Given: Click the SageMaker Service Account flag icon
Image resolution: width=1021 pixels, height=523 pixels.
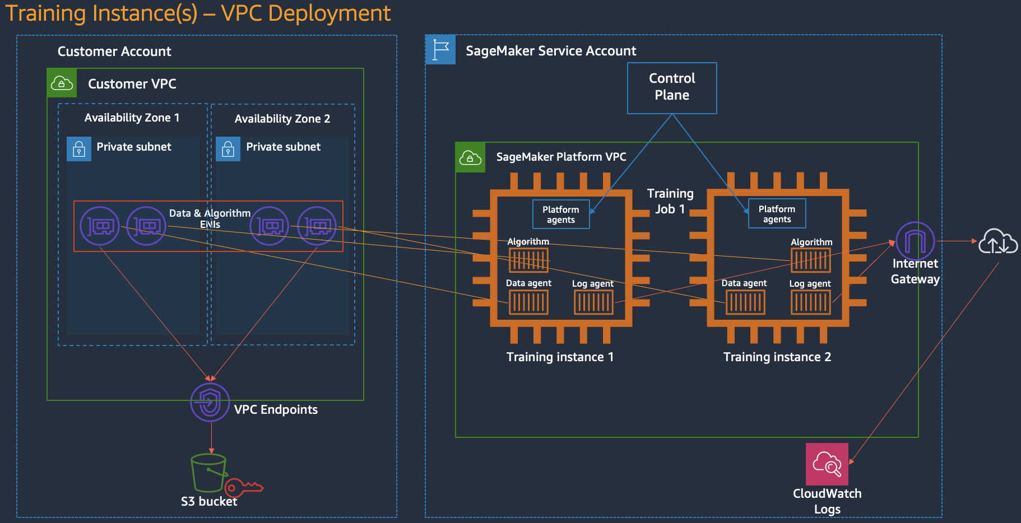Looking at the screenshot, I should pos(440,49).
